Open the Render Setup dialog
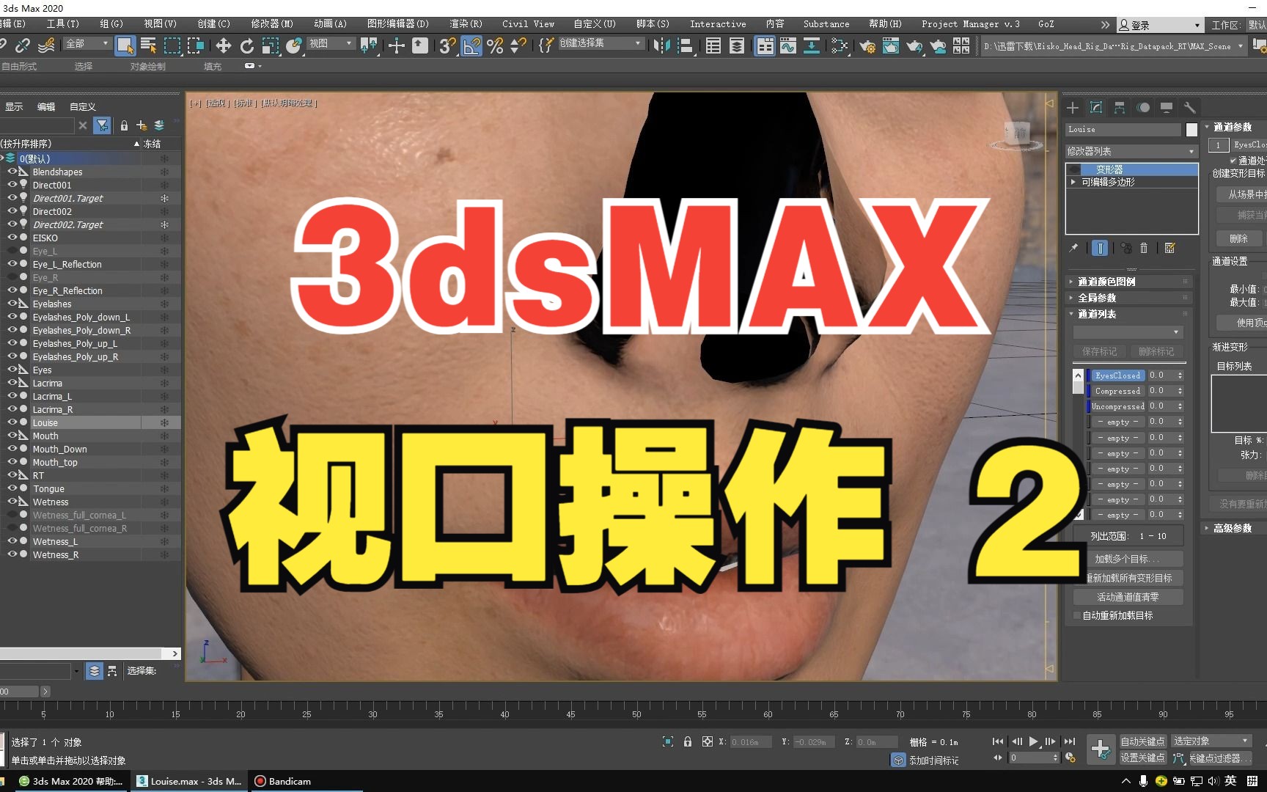This screenshot has height=792, width=1267. [x=867, y=46]
